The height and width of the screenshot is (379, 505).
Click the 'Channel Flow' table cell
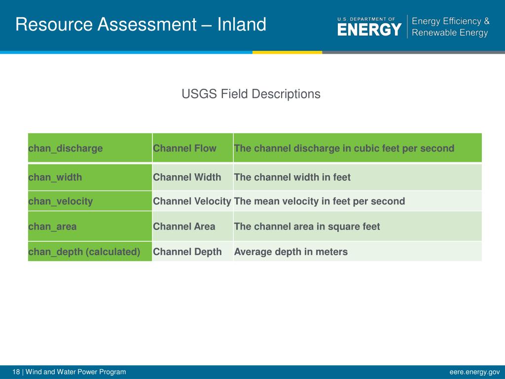point(193,148)
